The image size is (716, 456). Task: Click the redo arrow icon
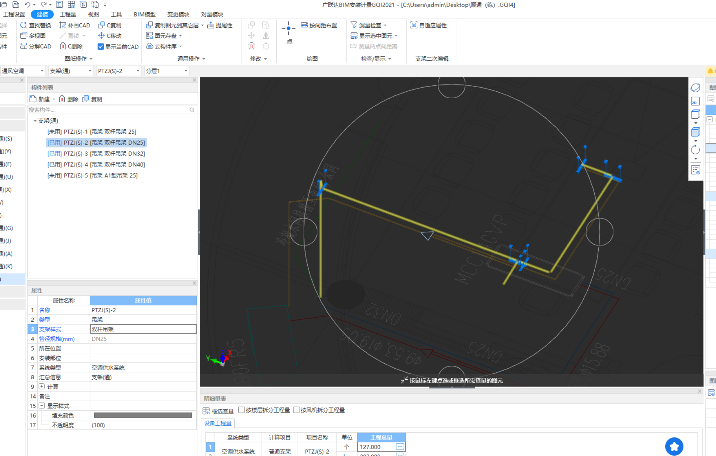pos(43,5)
